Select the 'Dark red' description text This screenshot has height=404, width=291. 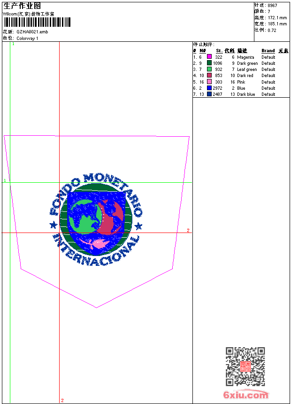click(245, 76)
